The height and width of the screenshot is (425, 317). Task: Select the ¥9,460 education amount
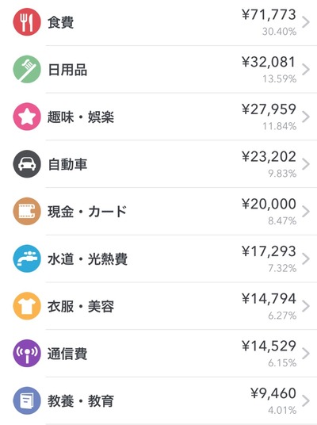(273, 393)
